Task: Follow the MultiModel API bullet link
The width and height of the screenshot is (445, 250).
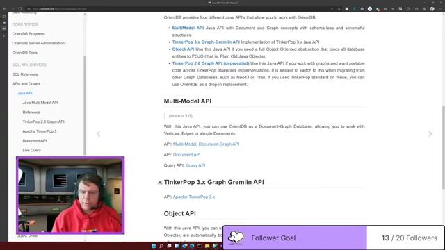Action: (188, 28)
